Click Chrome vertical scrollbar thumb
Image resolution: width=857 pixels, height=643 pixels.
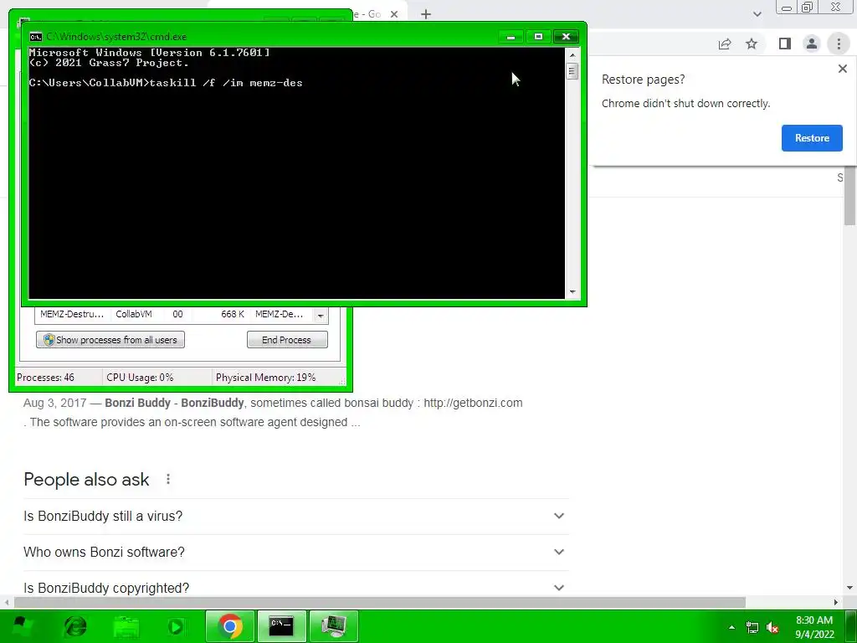850,197
